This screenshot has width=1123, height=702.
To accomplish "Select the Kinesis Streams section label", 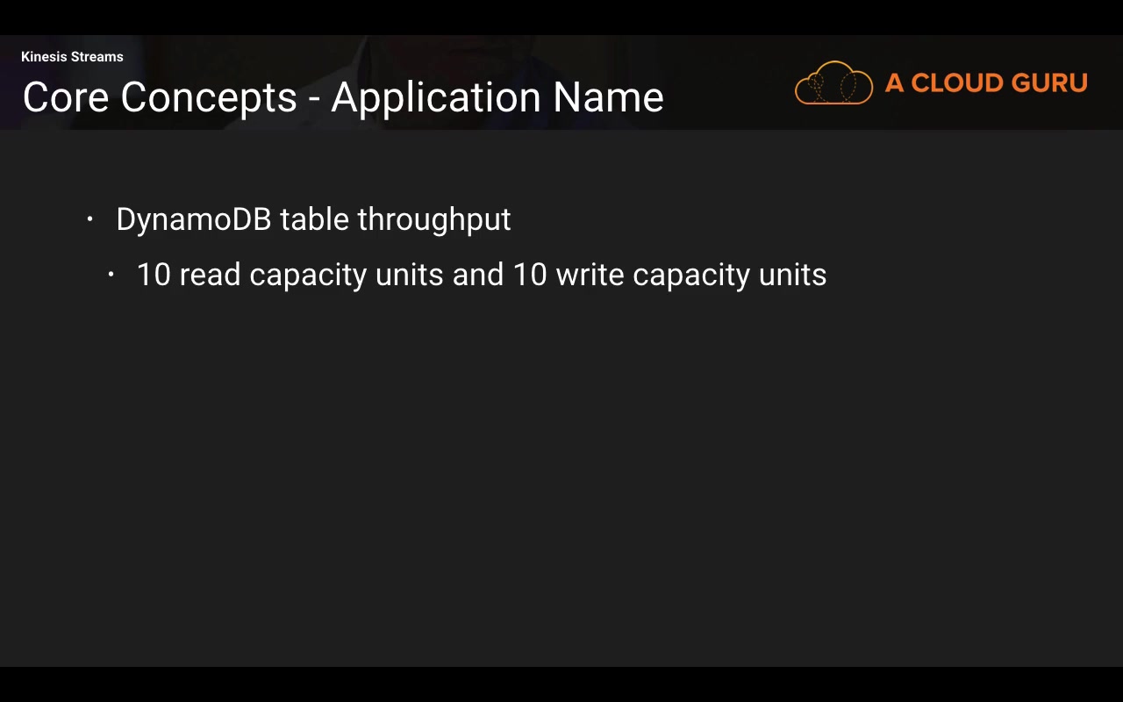I will point(72,57).
